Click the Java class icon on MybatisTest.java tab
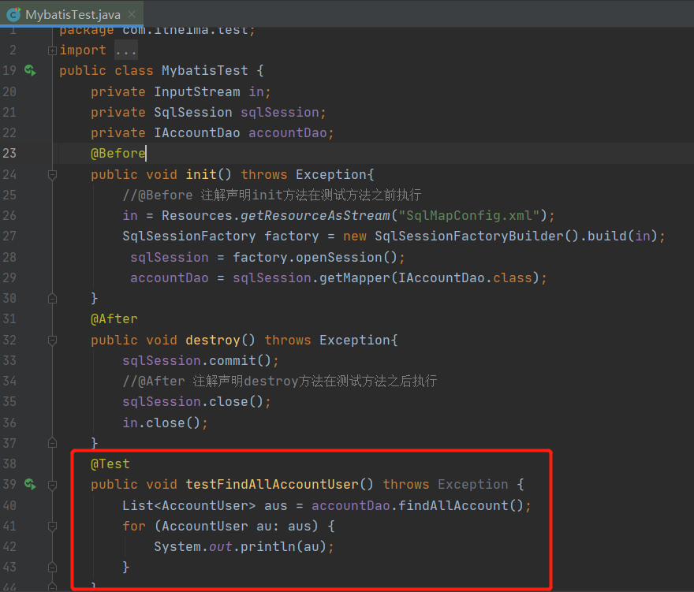 13,14
